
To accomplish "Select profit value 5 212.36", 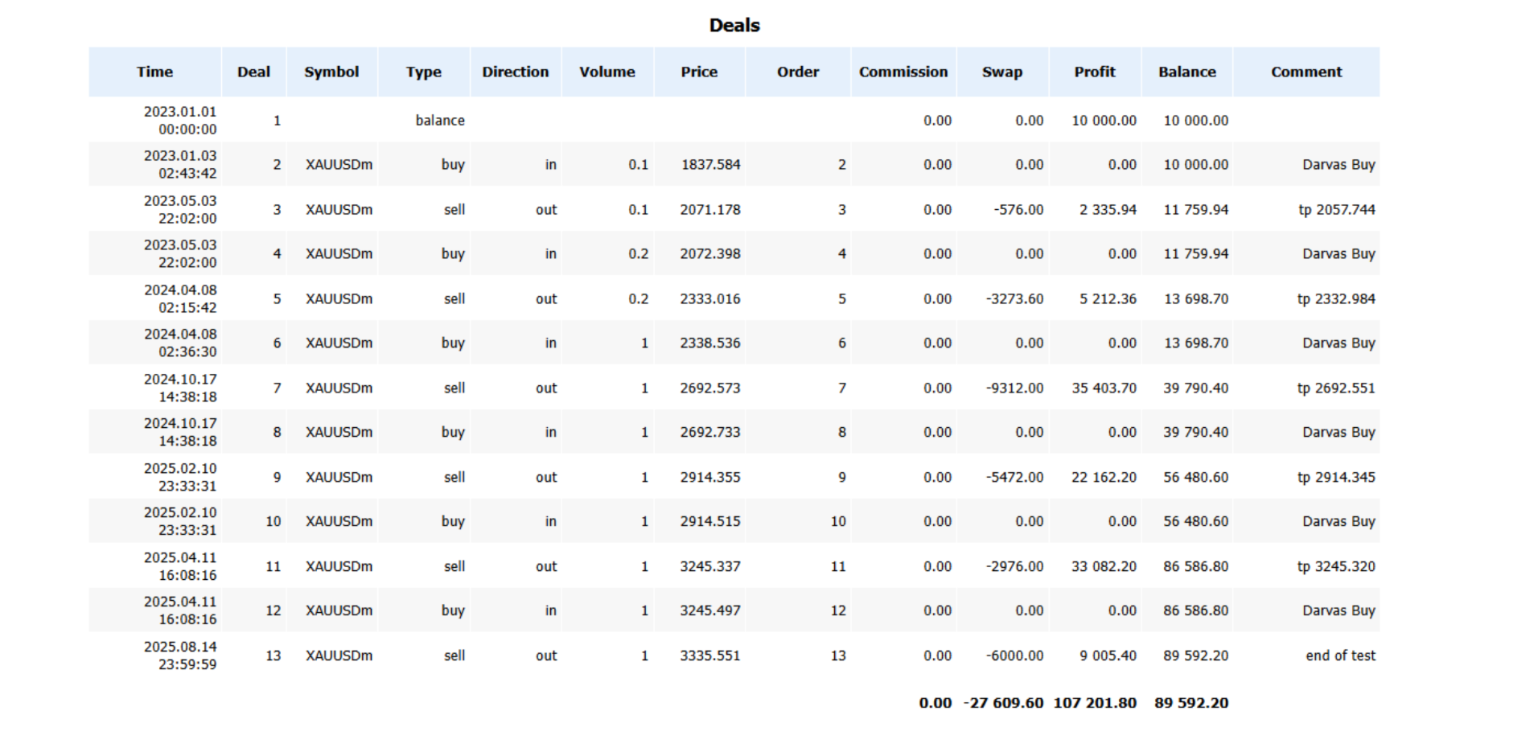I will 1108,299.
